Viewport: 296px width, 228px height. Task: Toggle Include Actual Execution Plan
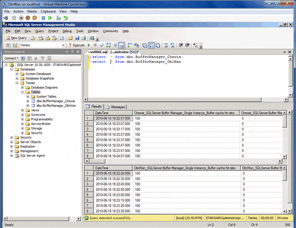pyautogui.click(x=130, y=45)
